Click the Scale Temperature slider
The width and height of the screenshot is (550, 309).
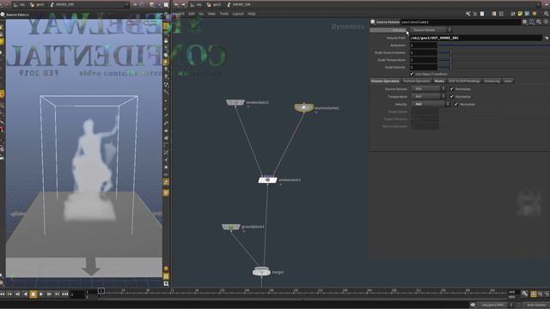coord(494,60)
